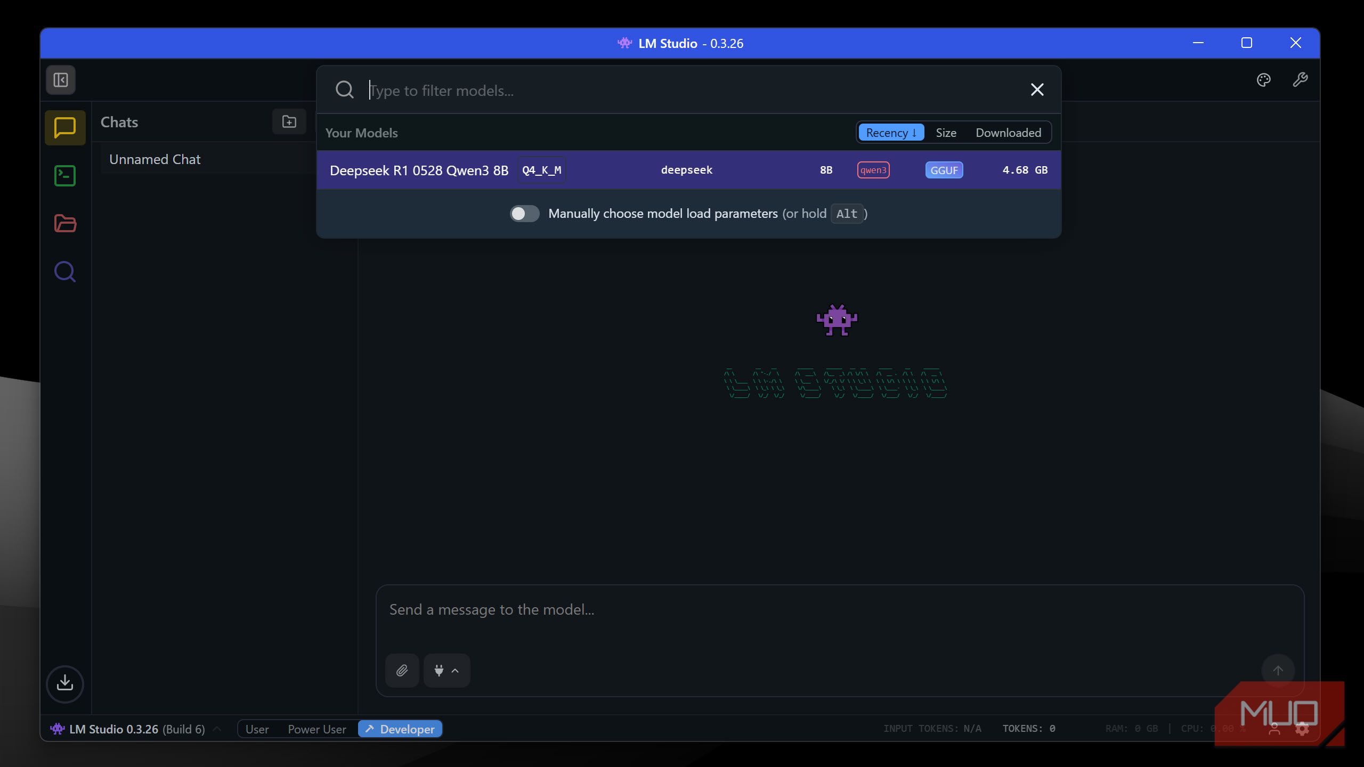Viewport: 1364px width, 767px height.
Task: Open the Discover search icon in sidebar
Action: [65, 272]
